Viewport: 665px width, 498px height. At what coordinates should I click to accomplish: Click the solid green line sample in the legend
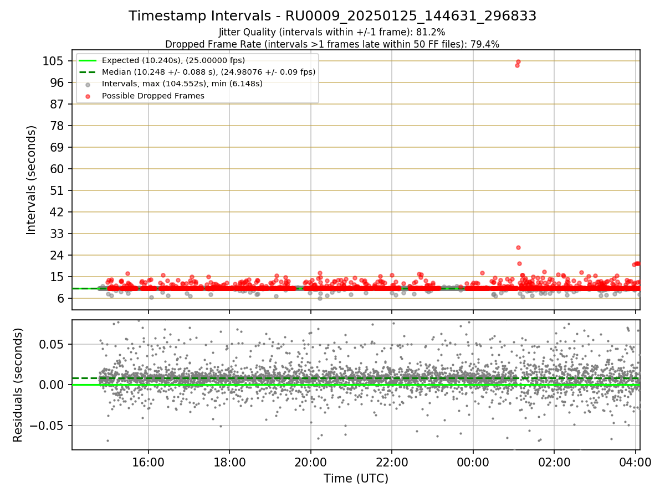coord(88,60)
